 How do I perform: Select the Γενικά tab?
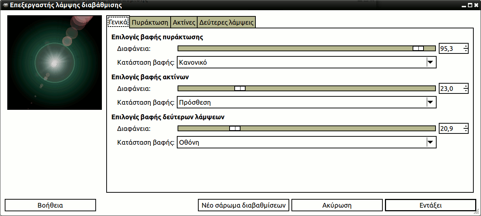pos(118,22)
